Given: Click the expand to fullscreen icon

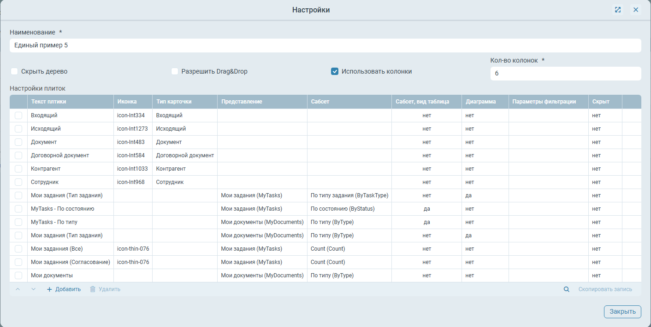Looking at the screenshot, I should (618, 10).
